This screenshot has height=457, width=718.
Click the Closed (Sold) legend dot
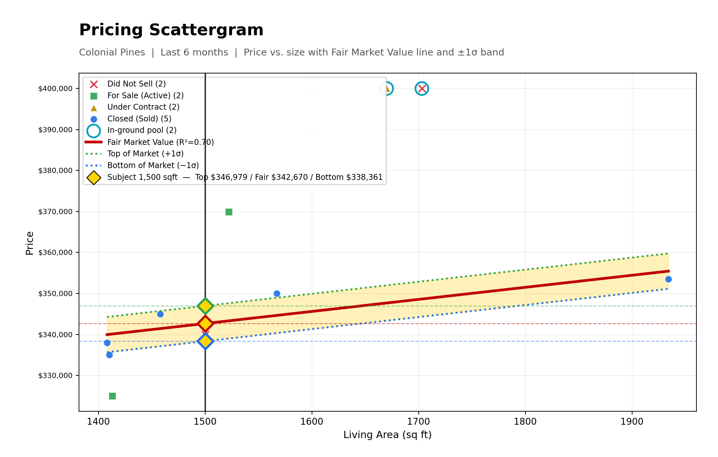(94, 119)
